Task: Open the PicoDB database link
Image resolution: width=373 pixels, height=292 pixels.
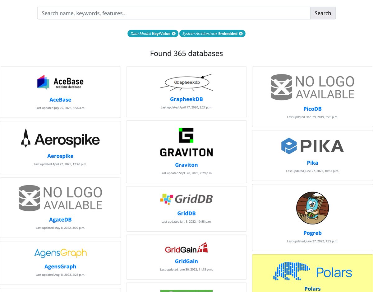Action: coord(312,109)
